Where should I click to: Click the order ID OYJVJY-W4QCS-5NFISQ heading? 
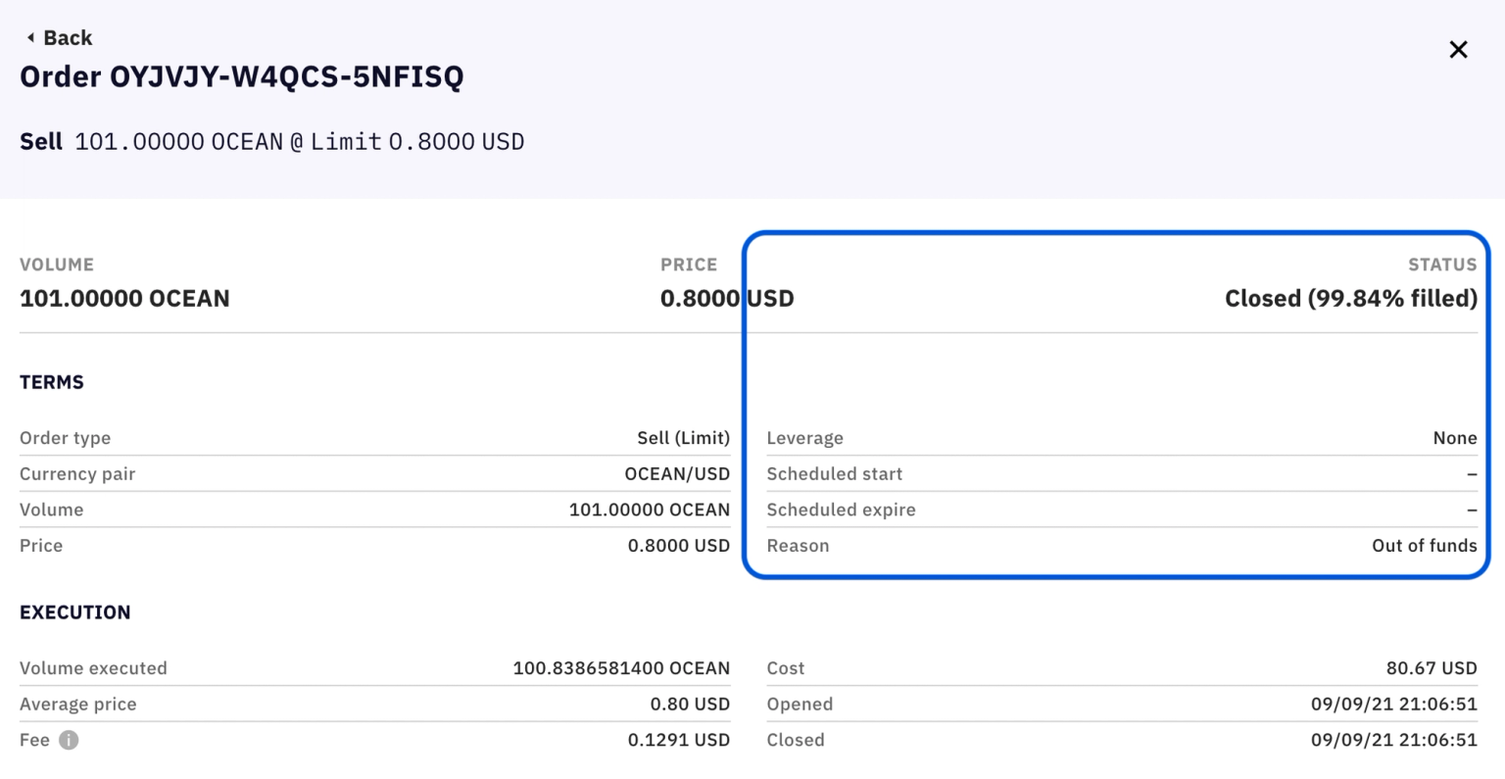tap(242, 76)
